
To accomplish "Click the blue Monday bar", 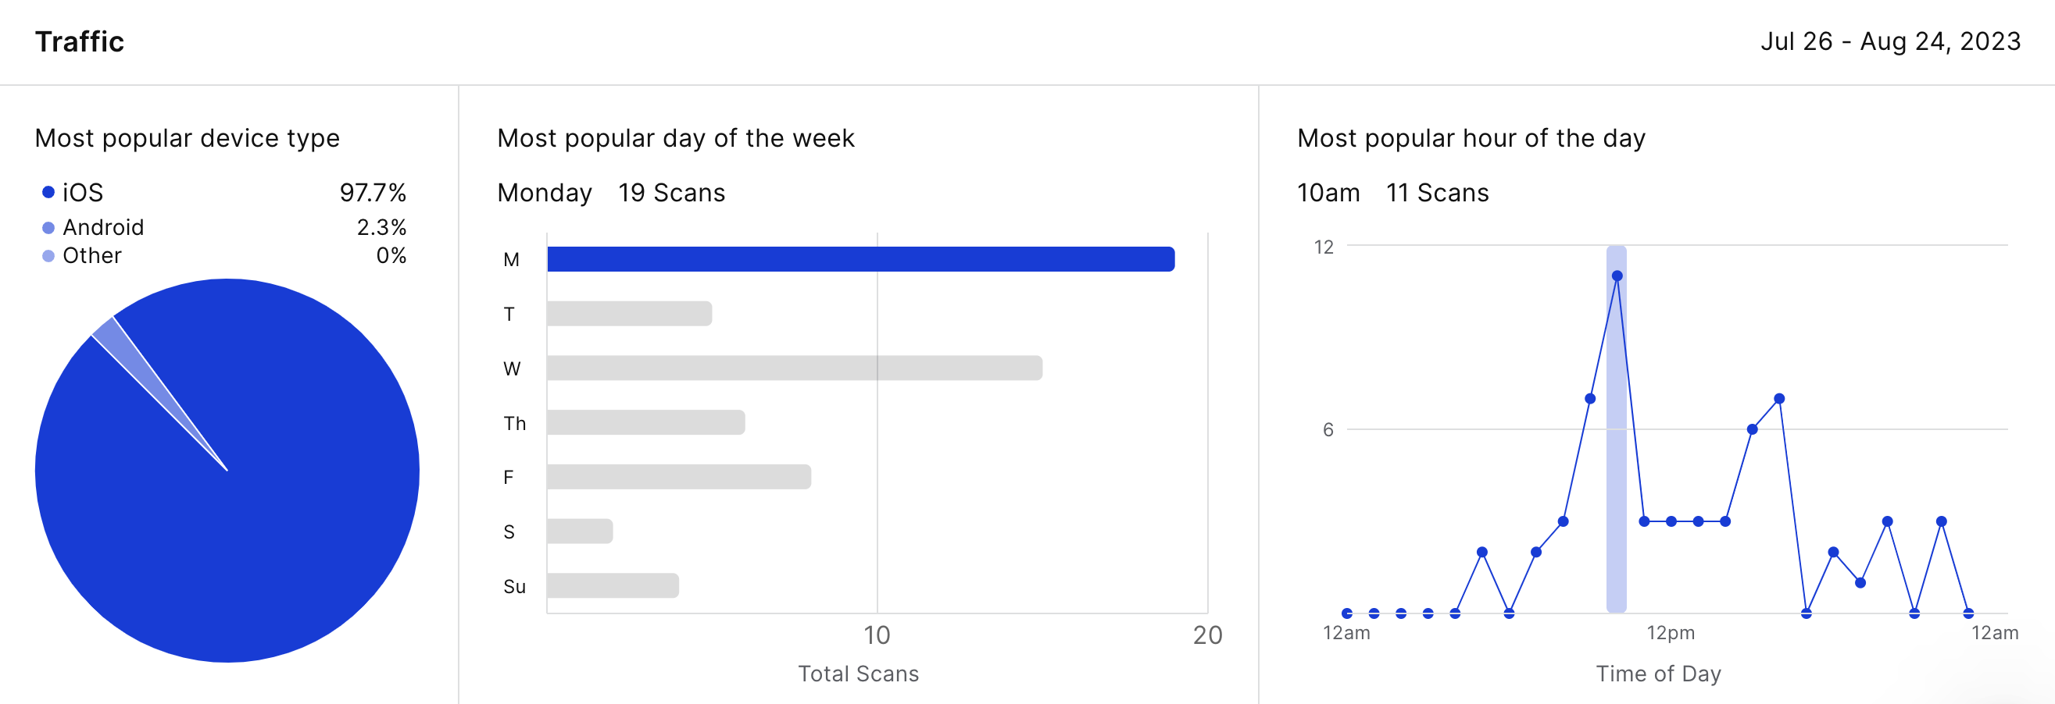I will 860,259.
